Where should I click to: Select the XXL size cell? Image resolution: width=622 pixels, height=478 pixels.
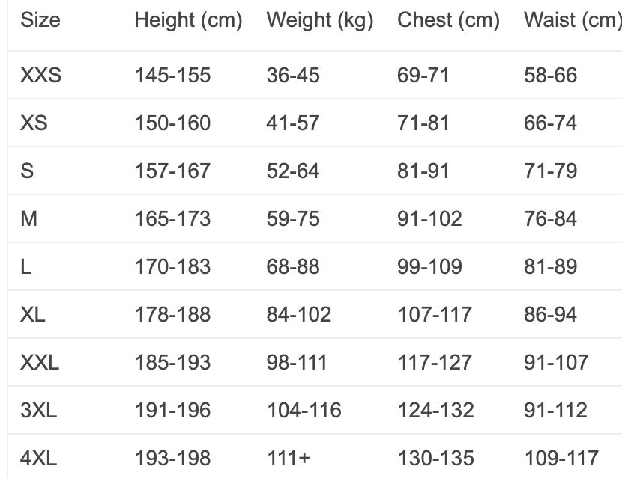pyautogui.click(x=40, y=362)
